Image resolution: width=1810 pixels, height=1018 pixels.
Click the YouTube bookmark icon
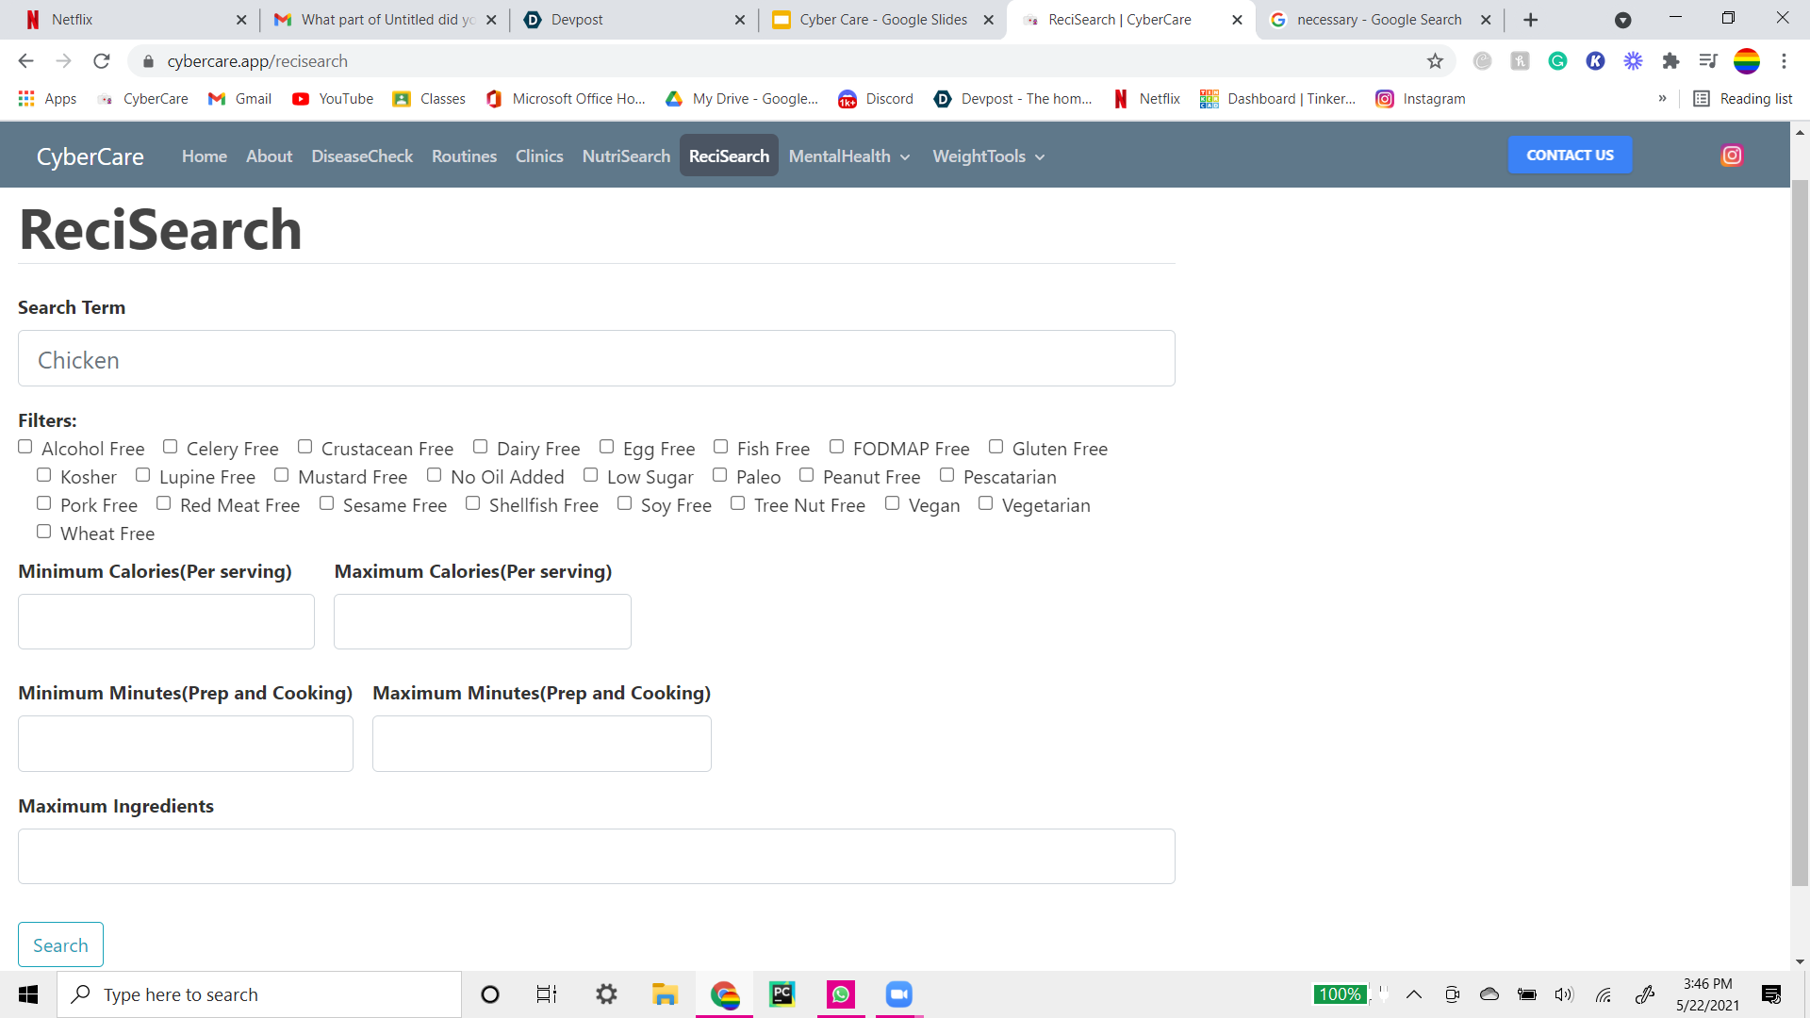pyautogui.click(x=301, y=99)
